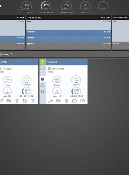The height and width of the screenshot is (175, 129).
Task: Click the TestVM3 clone icon
Action: [x=74, y=101]
